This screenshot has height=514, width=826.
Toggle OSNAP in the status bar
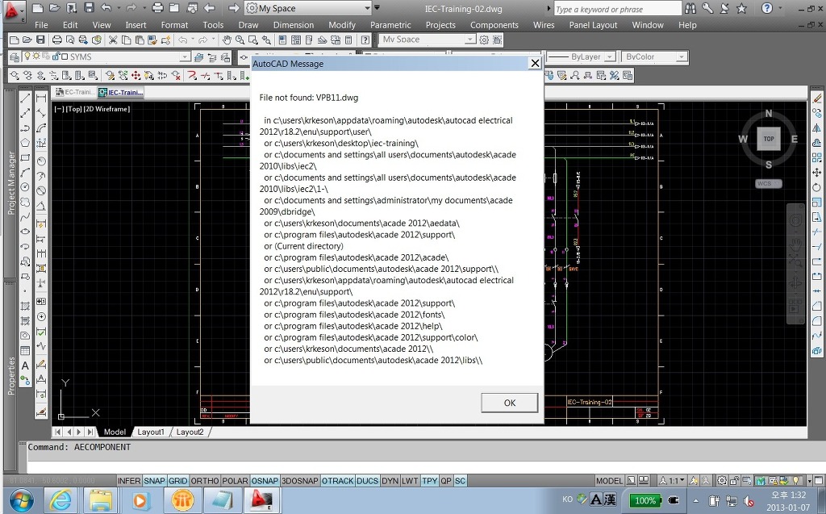click(265, 481)
